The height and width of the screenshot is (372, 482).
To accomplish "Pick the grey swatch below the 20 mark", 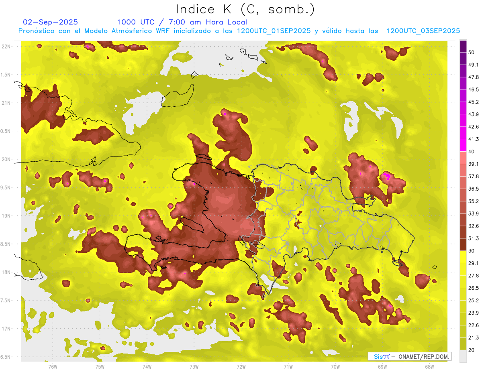I will point(463,356).
